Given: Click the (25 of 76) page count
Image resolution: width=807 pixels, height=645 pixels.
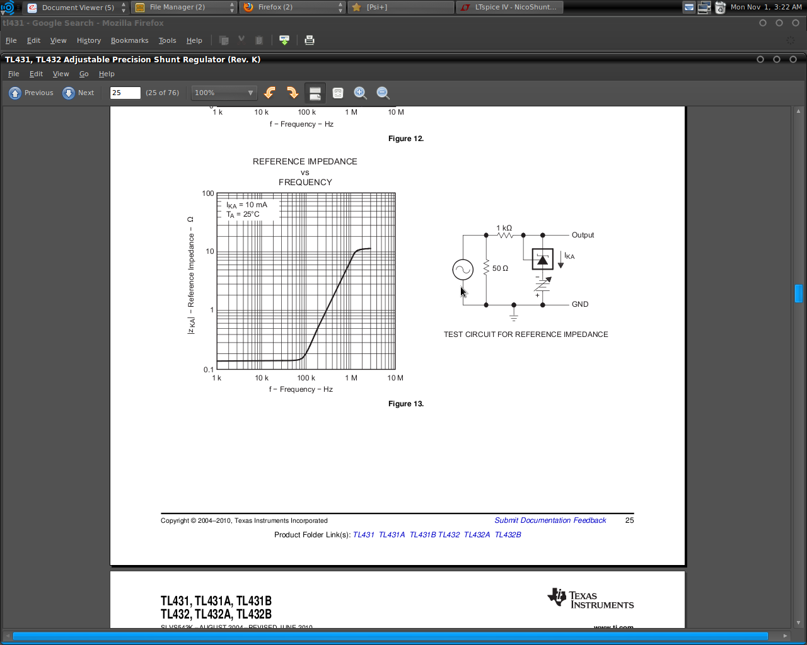Looking at the screenshot, I should (162, 93).
